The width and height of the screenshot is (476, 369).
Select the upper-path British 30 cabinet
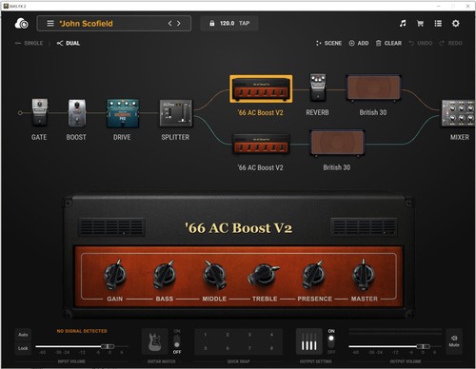[x=373, y=87]
